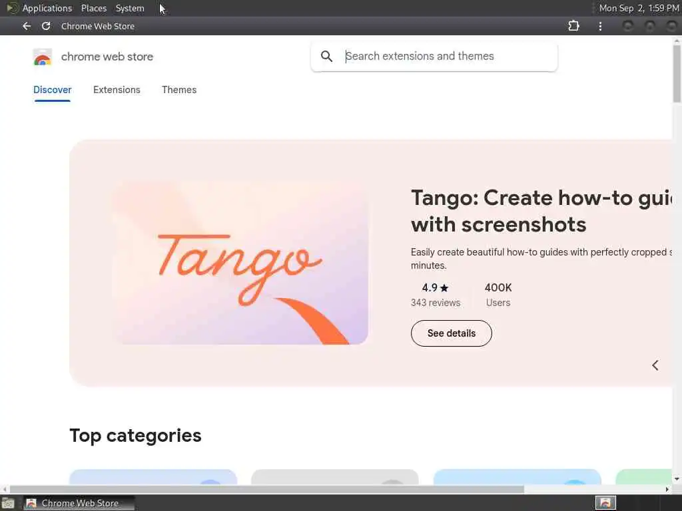Click the clock showing Mon Sep 2

[x=639, y=8]
